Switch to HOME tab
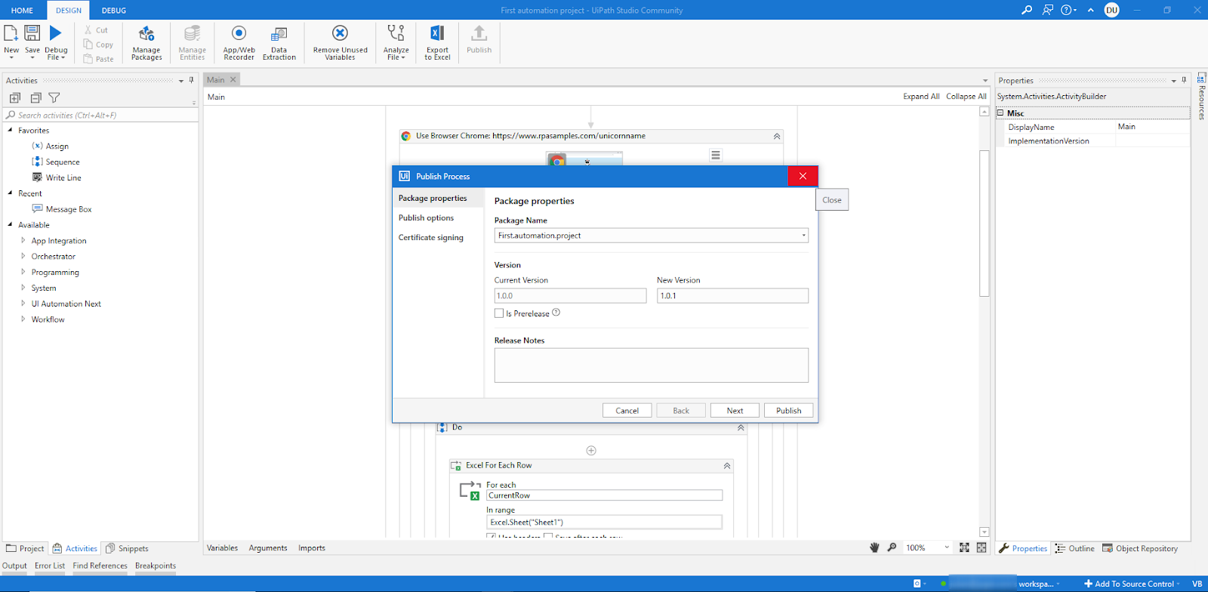The height and width of the screenshot is (592, 1208). click(x=22, y=11)
